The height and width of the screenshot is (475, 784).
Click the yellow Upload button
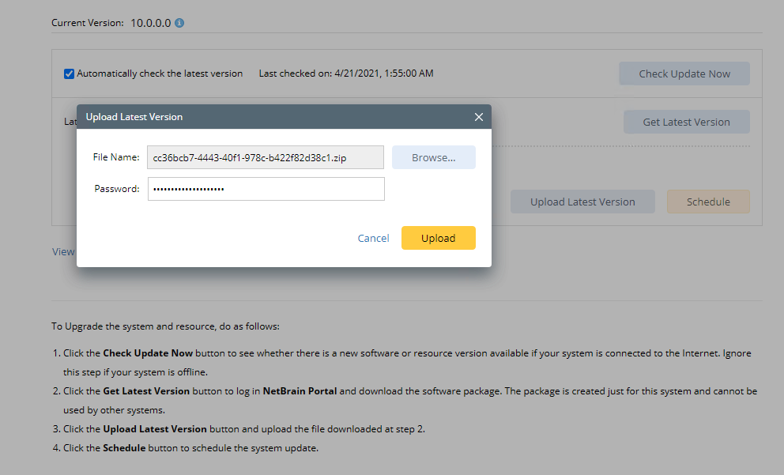click(438, 238)
